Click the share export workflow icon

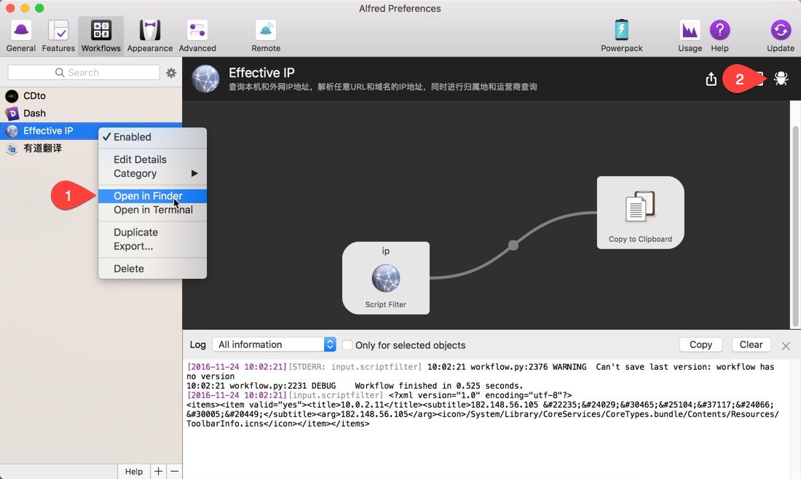pyautogui.click(x=711, y=79)
